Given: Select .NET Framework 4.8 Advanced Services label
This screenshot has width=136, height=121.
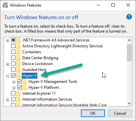Looking at the screenshot, I should pos(56,40).
